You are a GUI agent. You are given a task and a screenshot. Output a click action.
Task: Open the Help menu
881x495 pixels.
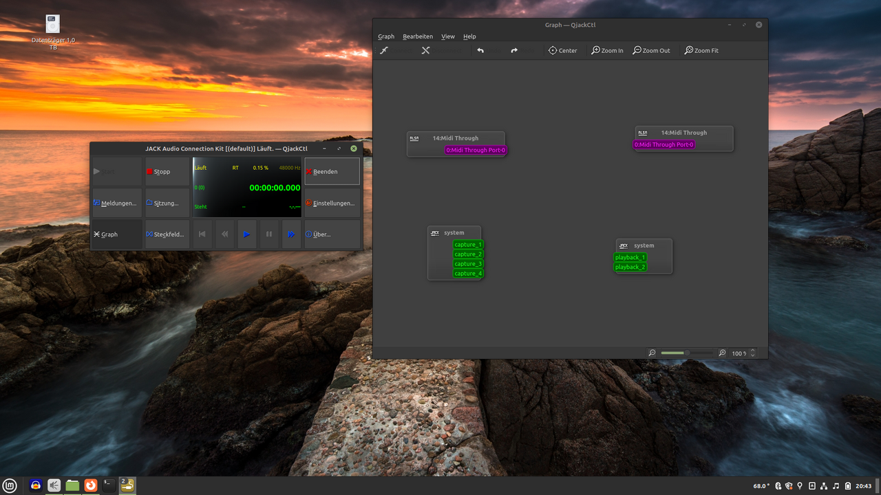(x=469, y=36)
